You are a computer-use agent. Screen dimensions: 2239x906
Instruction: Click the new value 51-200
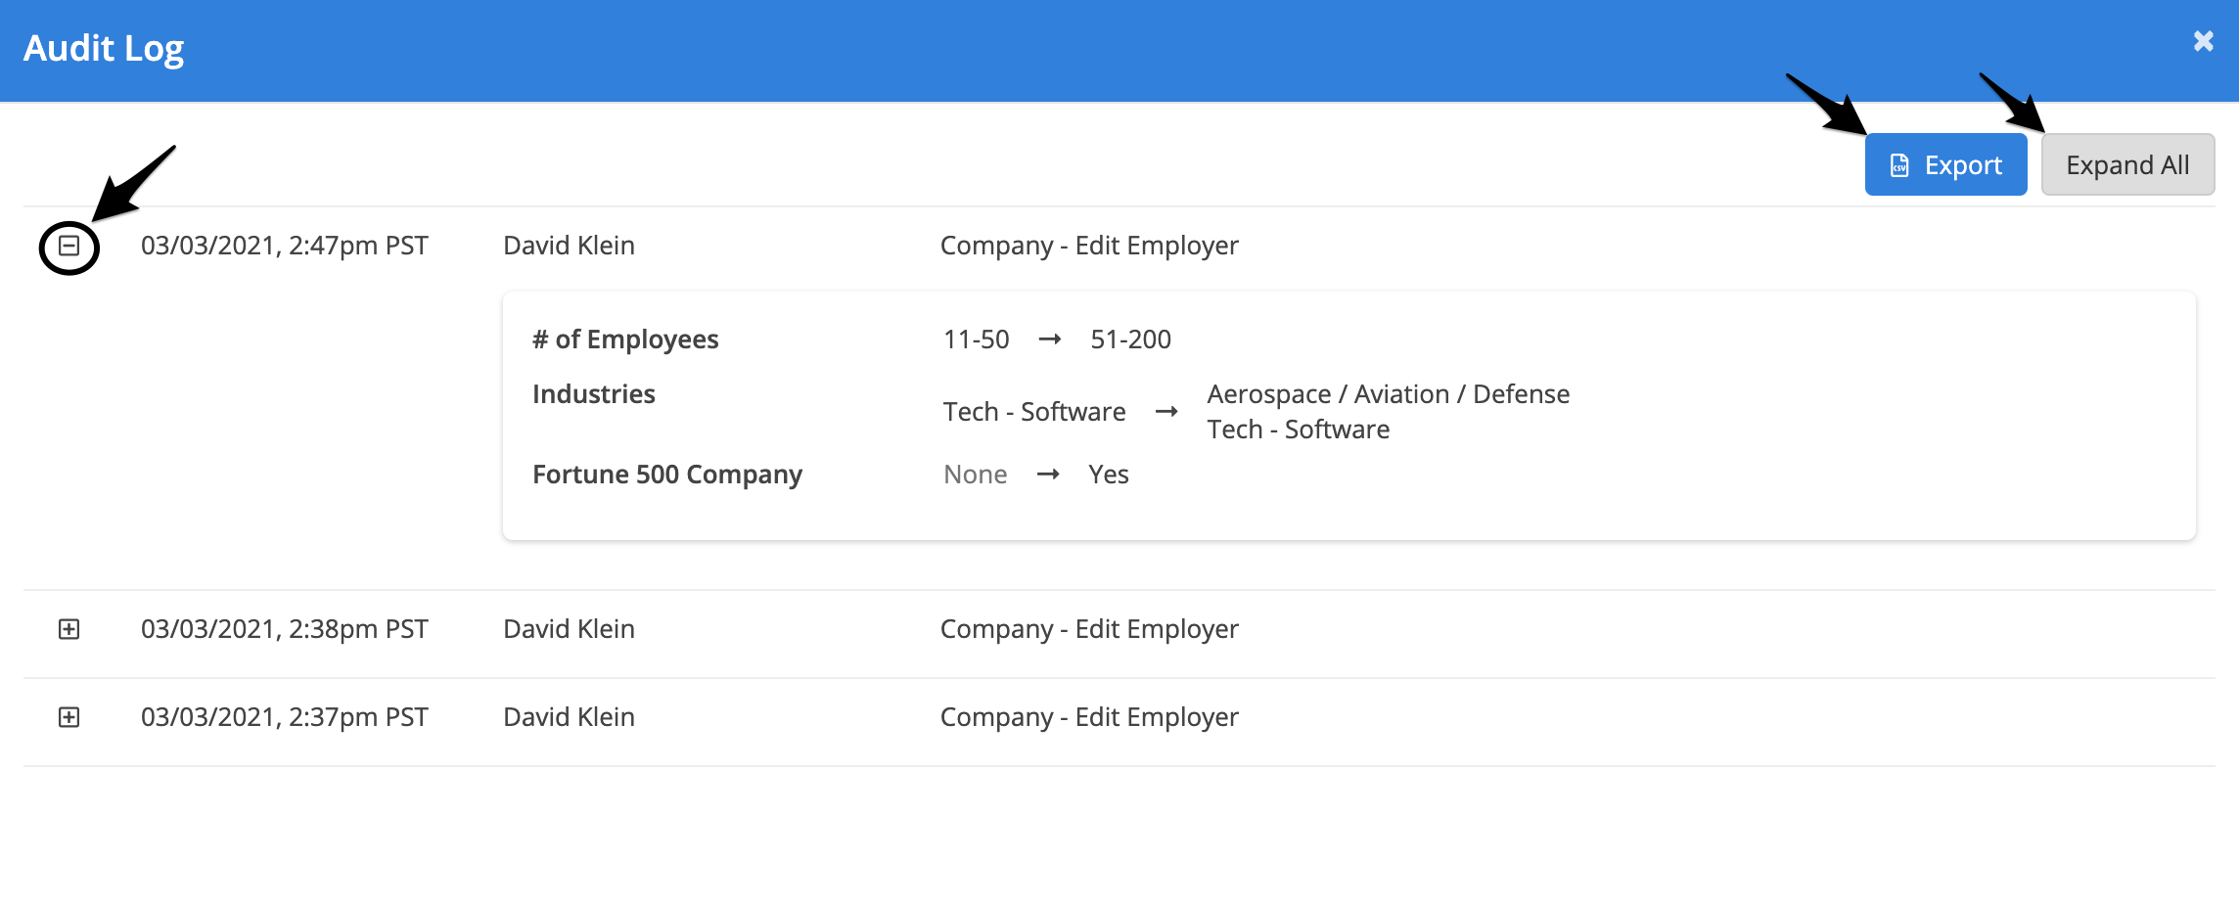click(1130, 340)
